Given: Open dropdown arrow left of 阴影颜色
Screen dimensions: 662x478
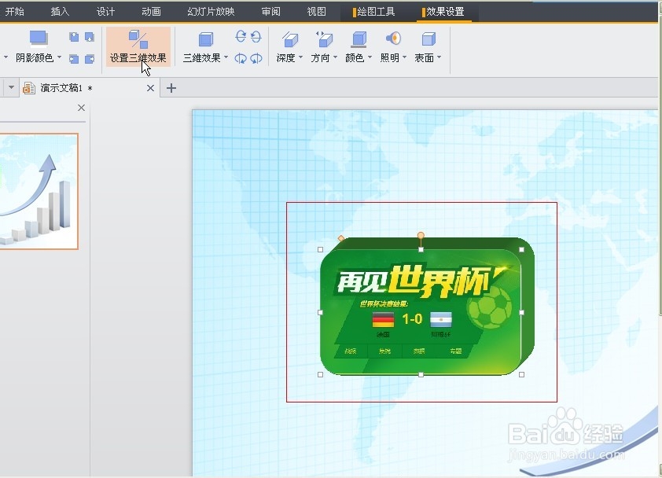Looking at the screenshot, I should pos(6,57).
